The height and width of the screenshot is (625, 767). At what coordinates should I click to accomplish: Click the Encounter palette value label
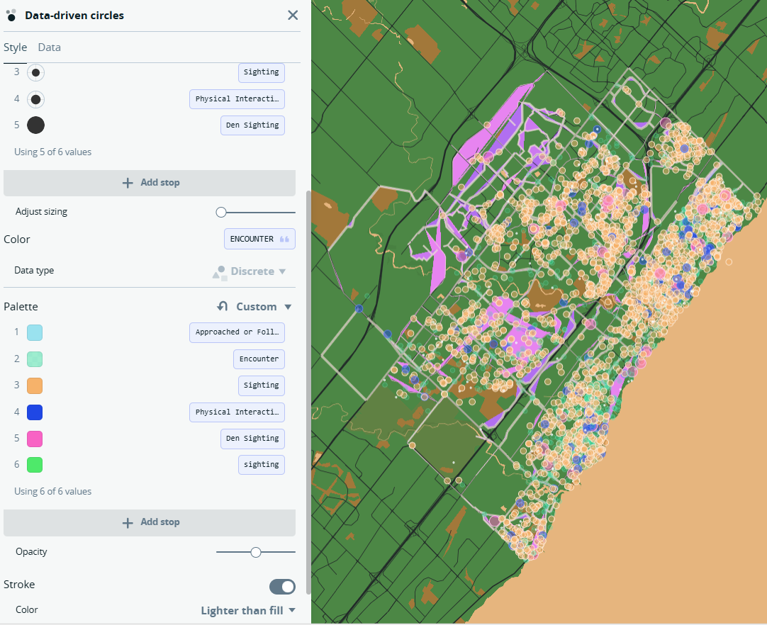(x=259, y=359)
